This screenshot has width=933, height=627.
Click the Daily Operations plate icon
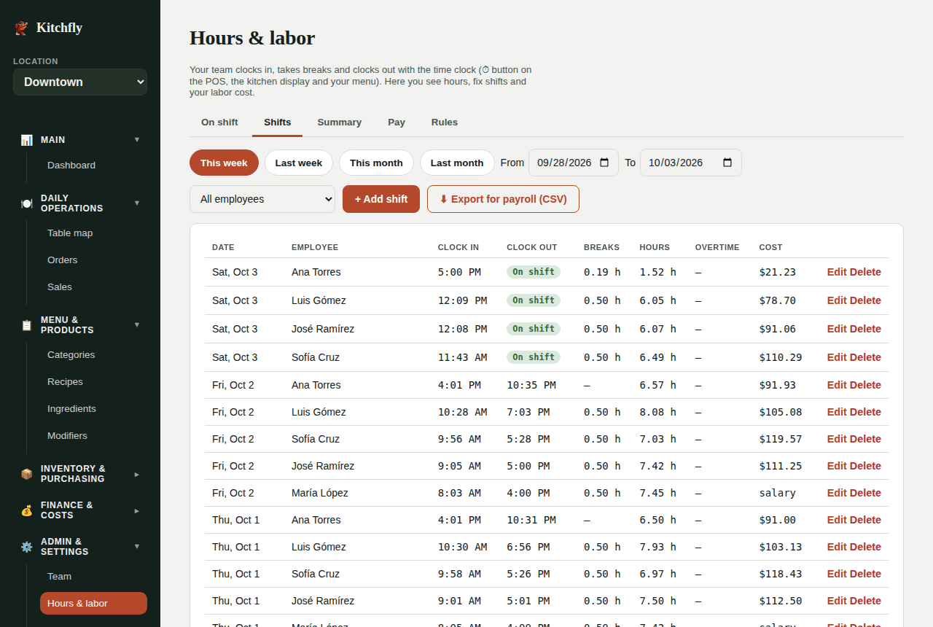[27, 203]
